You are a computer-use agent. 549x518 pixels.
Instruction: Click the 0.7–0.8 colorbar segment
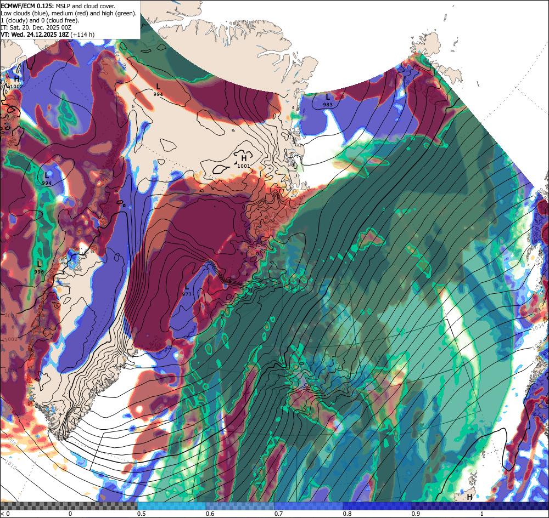point(309,506)
